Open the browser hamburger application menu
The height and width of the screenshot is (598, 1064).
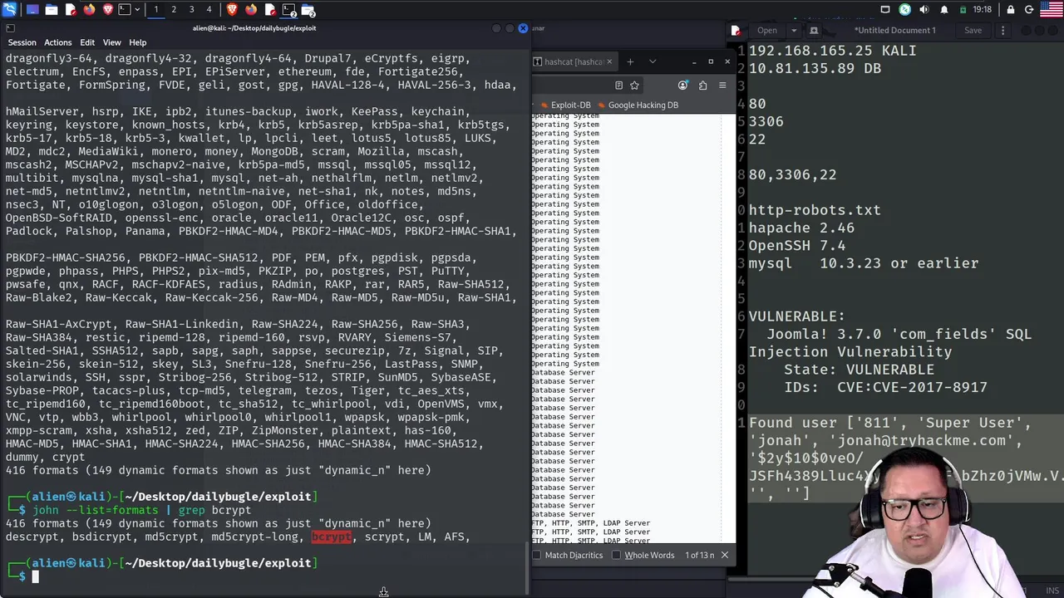coord(722,85)
